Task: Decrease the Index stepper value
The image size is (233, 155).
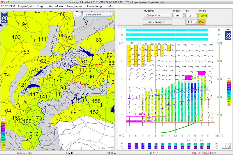Action: [183, 17]
